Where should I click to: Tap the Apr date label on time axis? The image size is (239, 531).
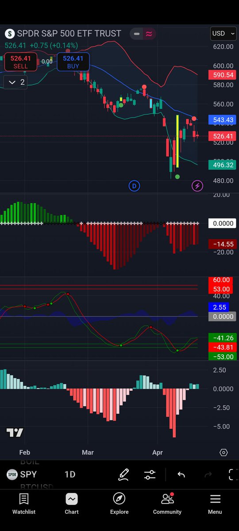coord(158,452)
